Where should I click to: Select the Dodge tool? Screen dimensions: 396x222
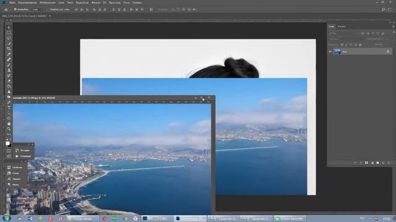click(9, 97)
